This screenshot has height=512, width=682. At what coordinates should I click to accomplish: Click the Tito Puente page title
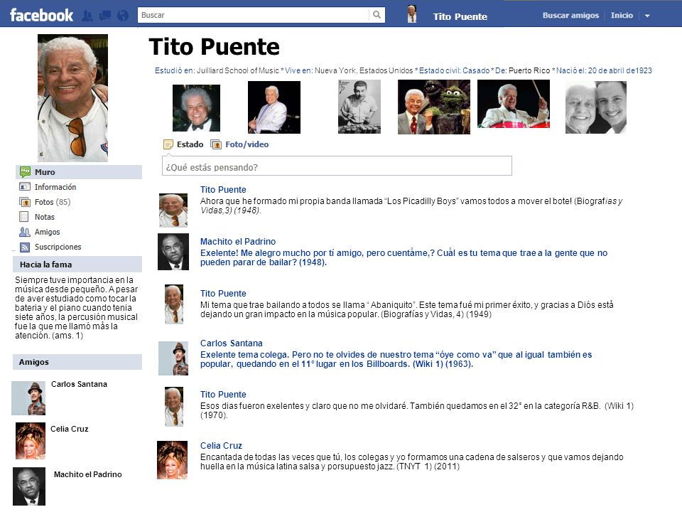tap(214, 47)
